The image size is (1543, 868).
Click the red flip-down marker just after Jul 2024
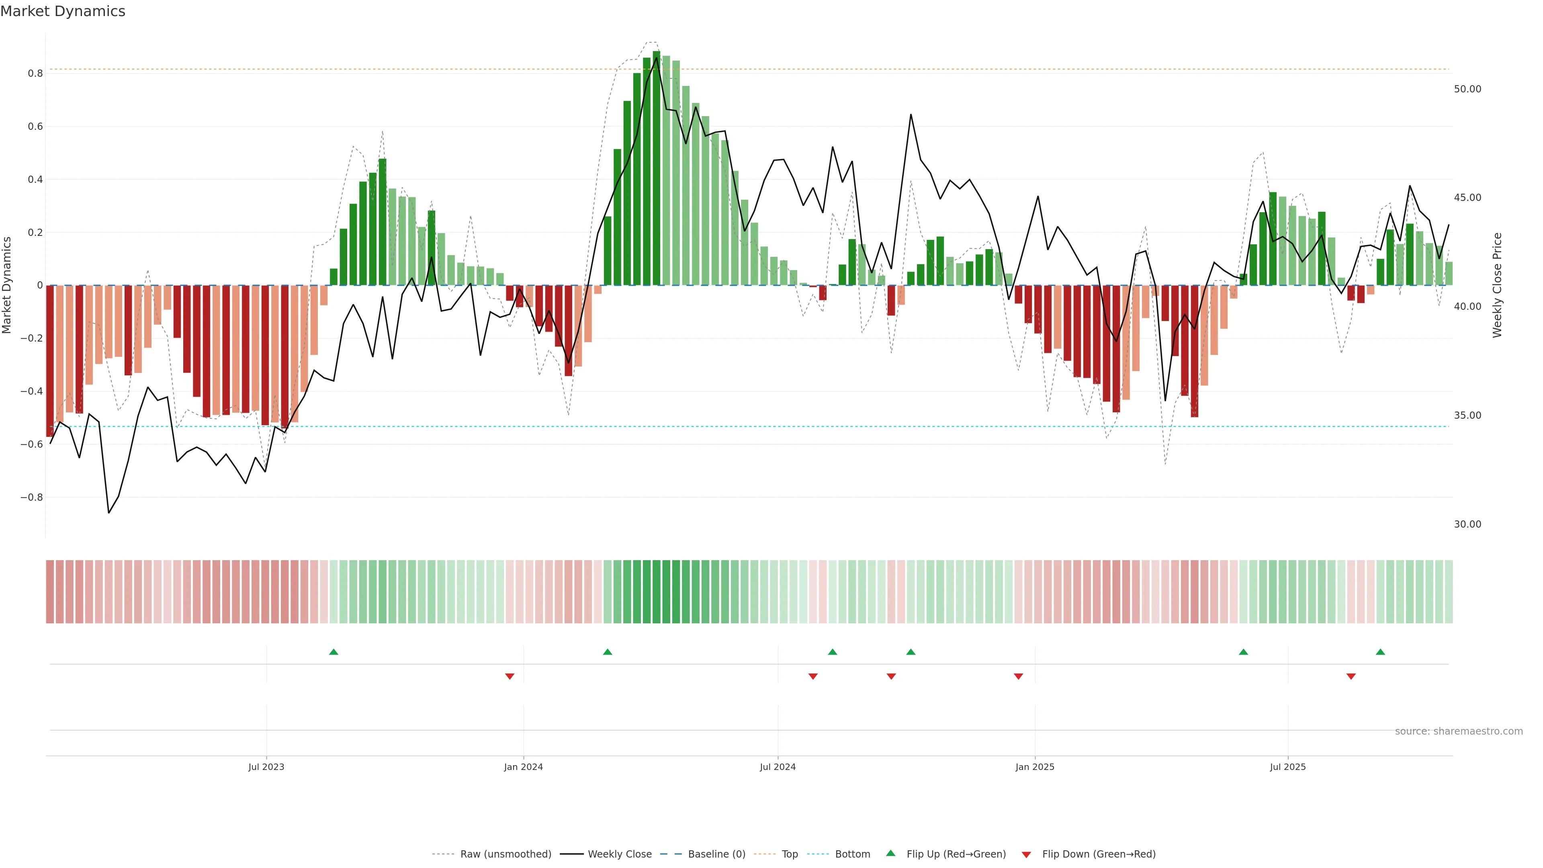(x=813, y=676)
